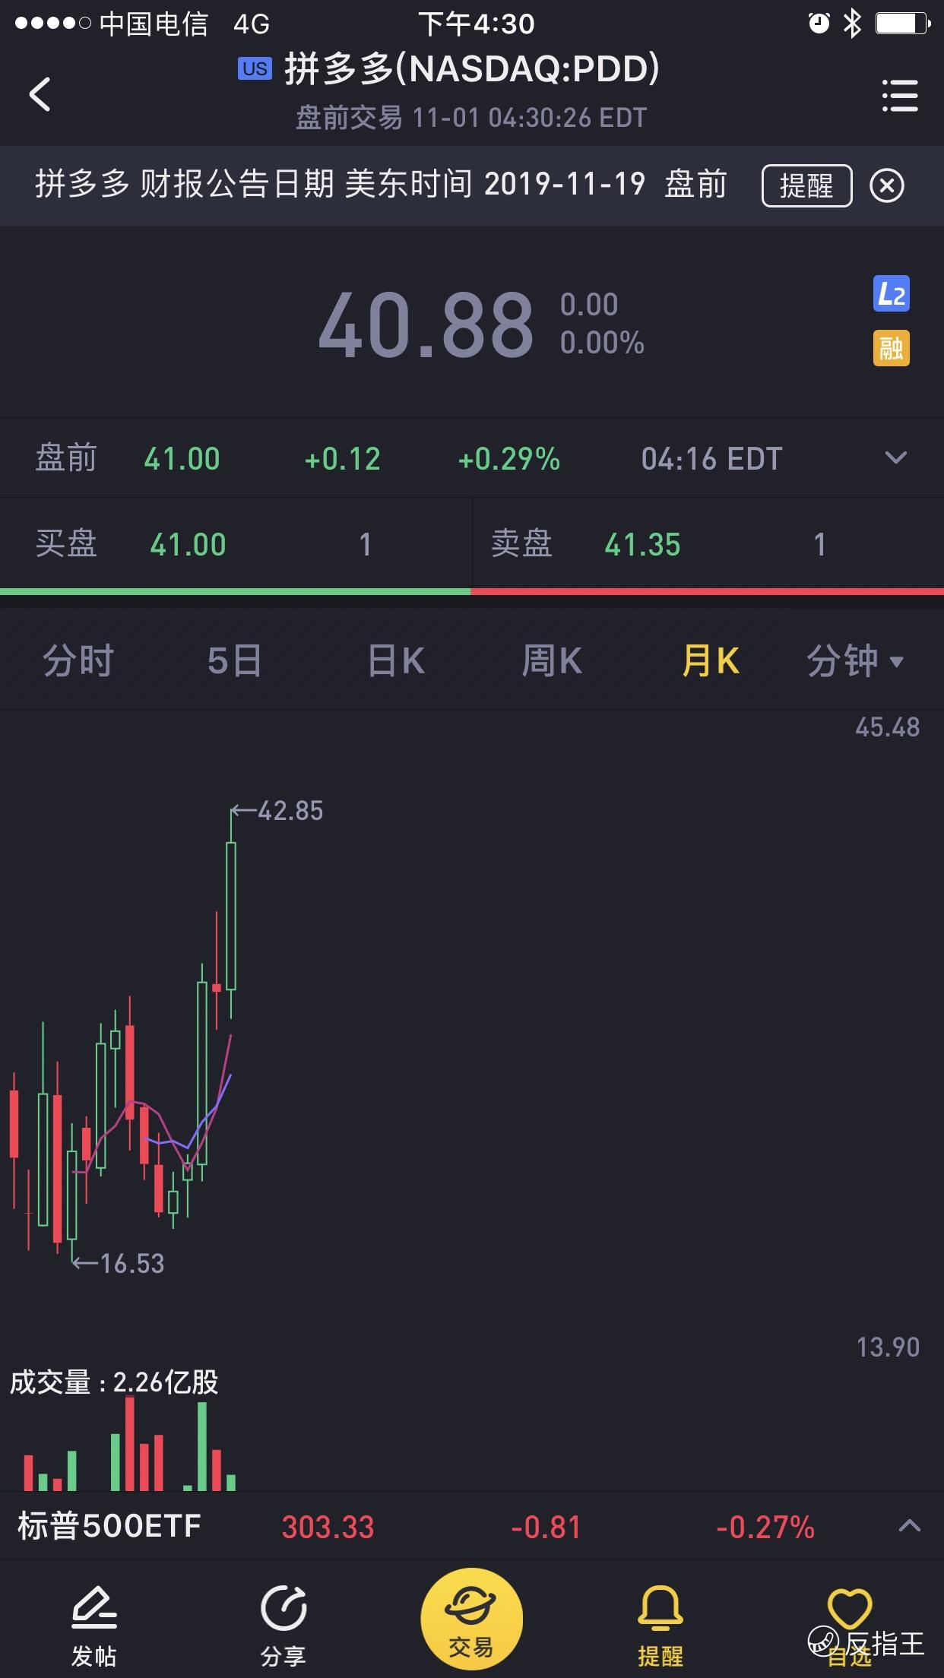
Task: Open the list menu icon top right
Action: (x=900, y=96)
